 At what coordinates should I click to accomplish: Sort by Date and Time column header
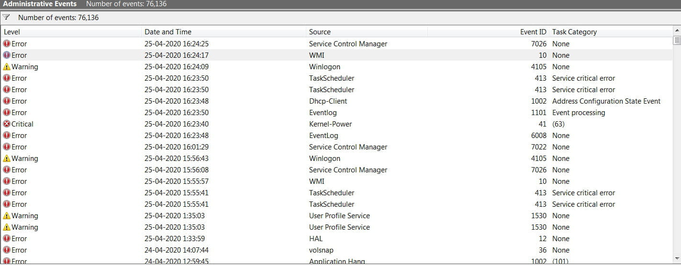click(224, 32)
